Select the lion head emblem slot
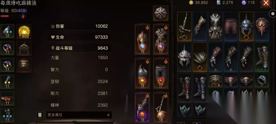The width and height of the screenshot is (276, 124). [x=24, y=65]
